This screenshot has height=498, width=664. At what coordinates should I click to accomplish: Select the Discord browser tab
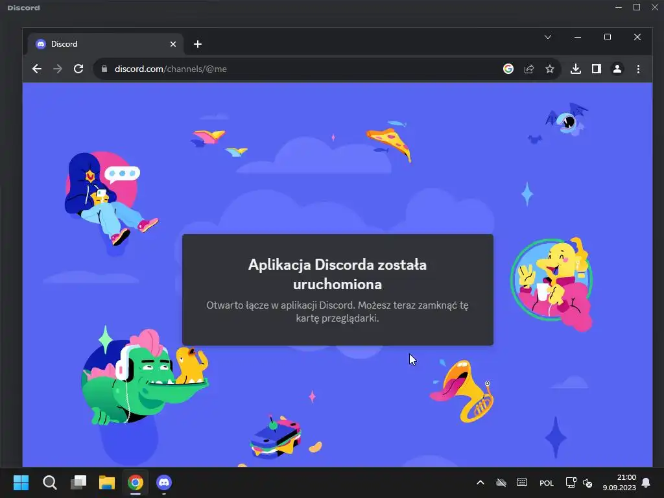[x=106, y=44]
